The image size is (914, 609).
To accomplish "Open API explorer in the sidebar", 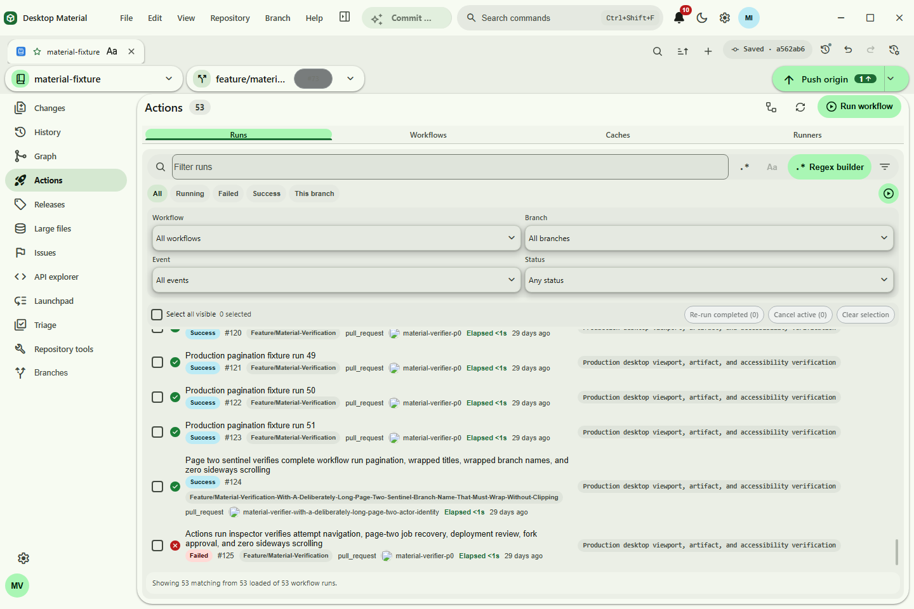I will pos(66,277).
